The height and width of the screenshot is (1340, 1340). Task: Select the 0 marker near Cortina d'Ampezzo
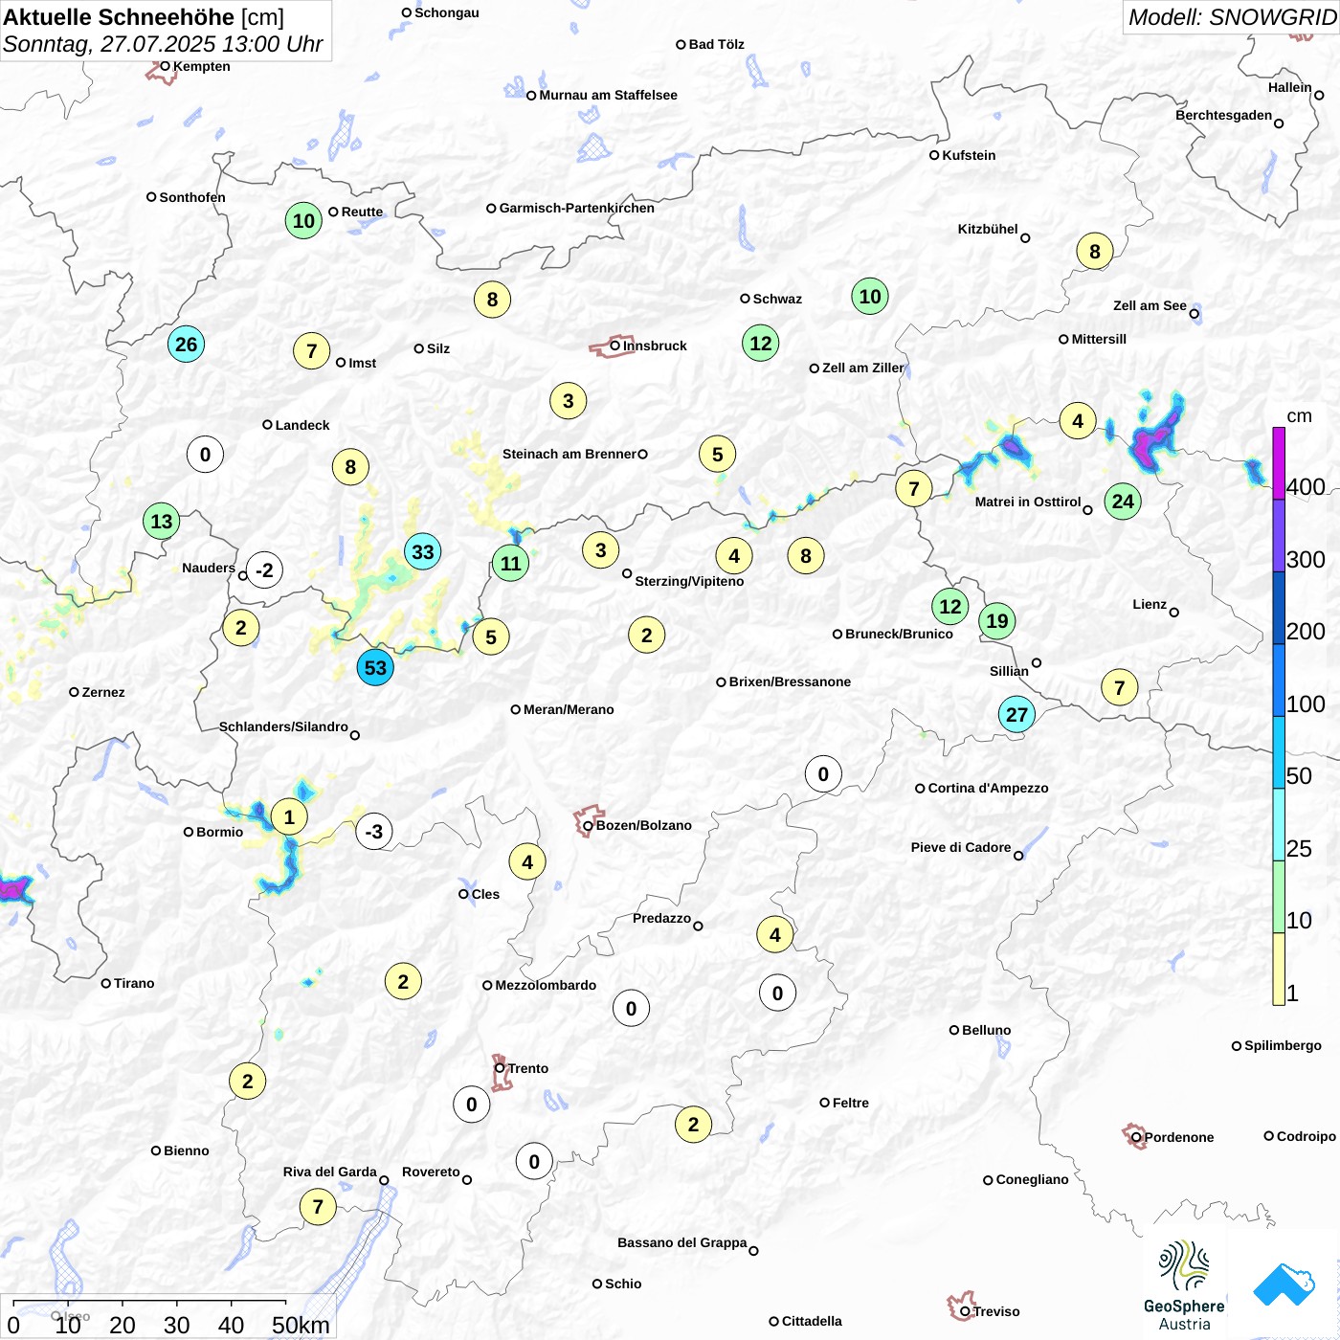tap(823, 774)
